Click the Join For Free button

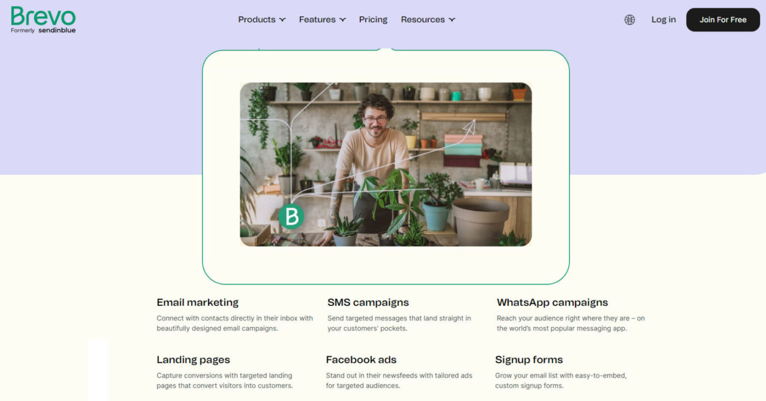click(723, 20)
